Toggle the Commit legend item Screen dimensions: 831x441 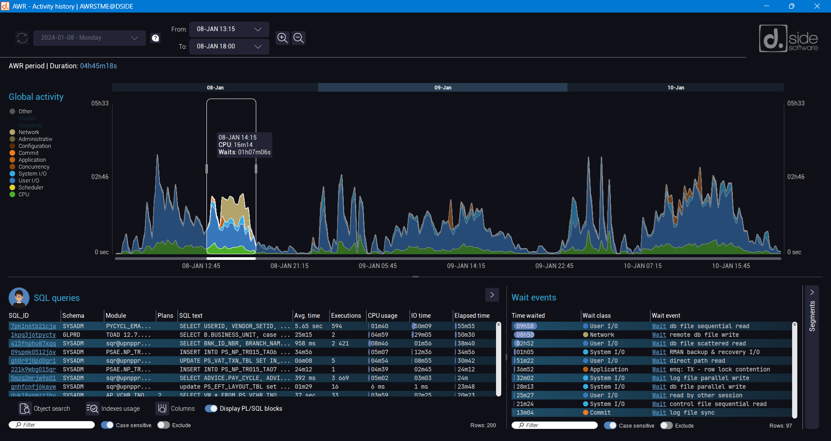tap(24, 153)
